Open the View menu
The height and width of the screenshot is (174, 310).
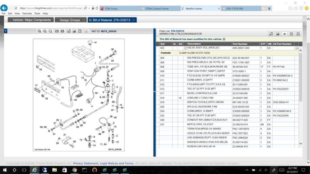point(17,13)
